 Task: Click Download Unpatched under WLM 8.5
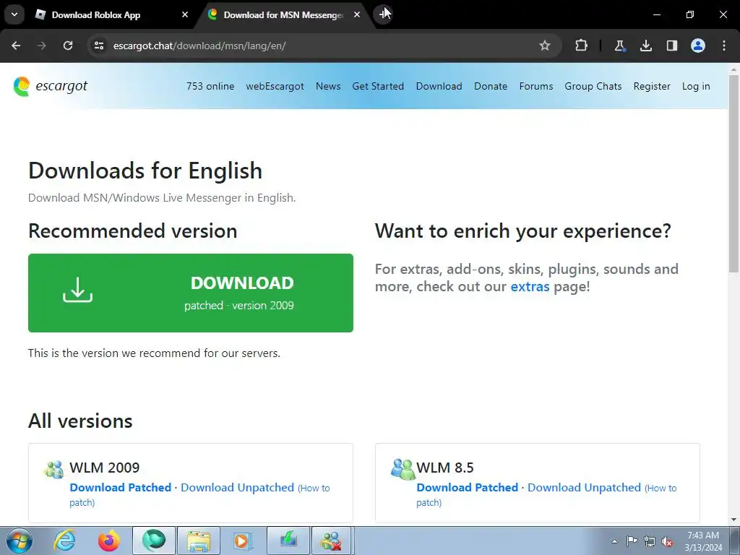coord(584,488)
